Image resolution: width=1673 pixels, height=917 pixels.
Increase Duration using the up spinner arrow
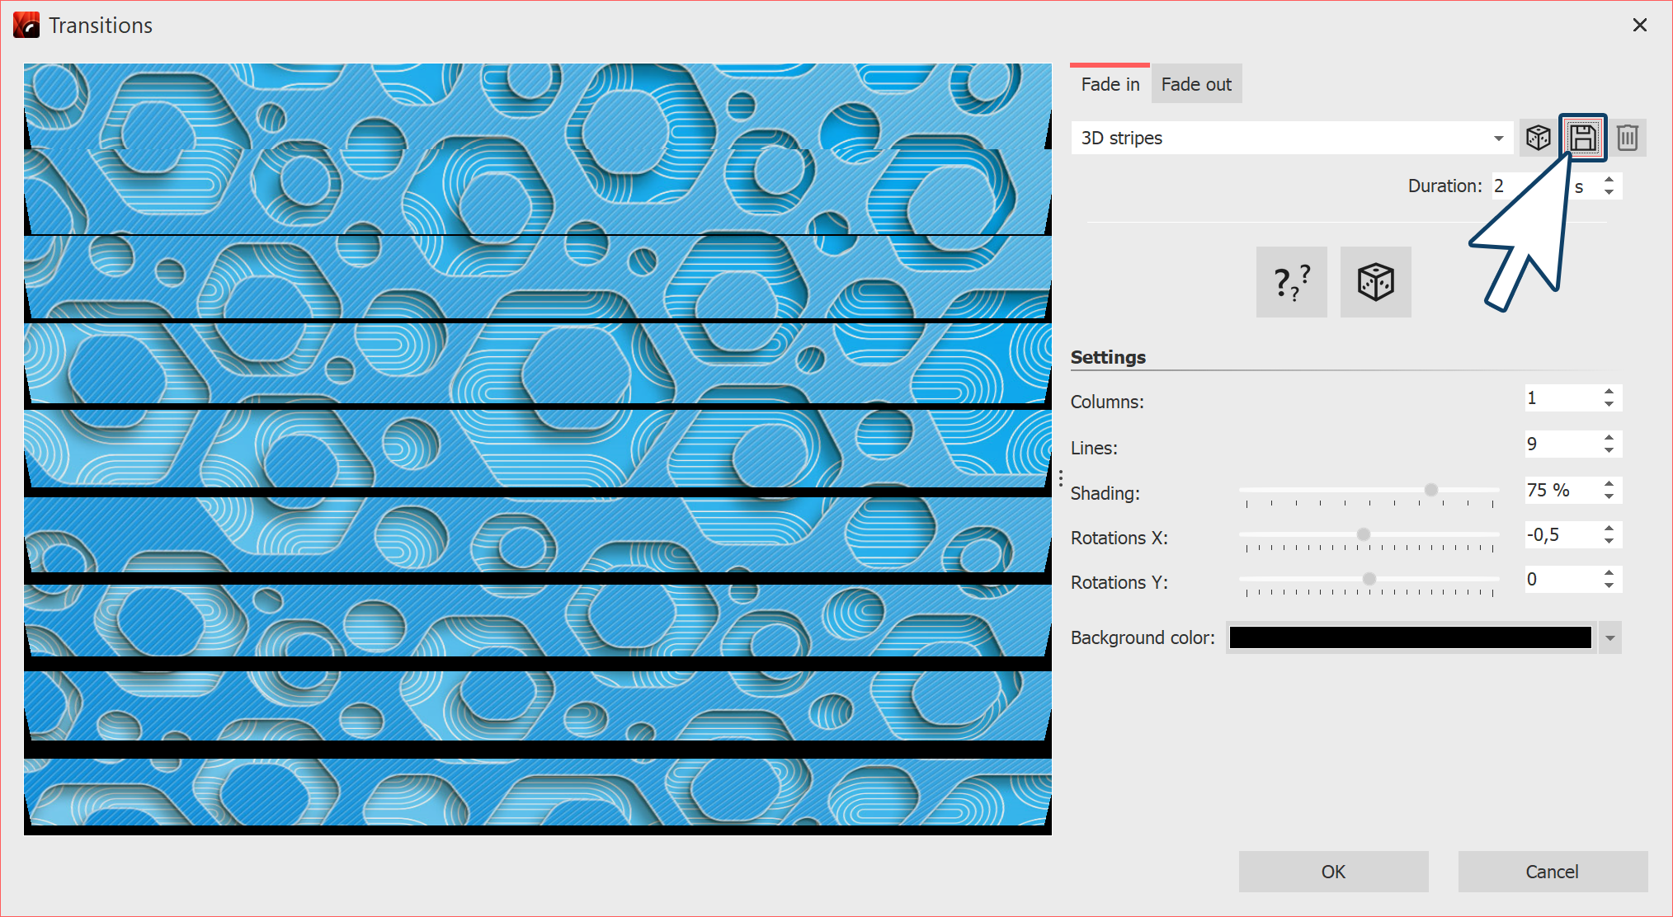[x=1609, y=180]
